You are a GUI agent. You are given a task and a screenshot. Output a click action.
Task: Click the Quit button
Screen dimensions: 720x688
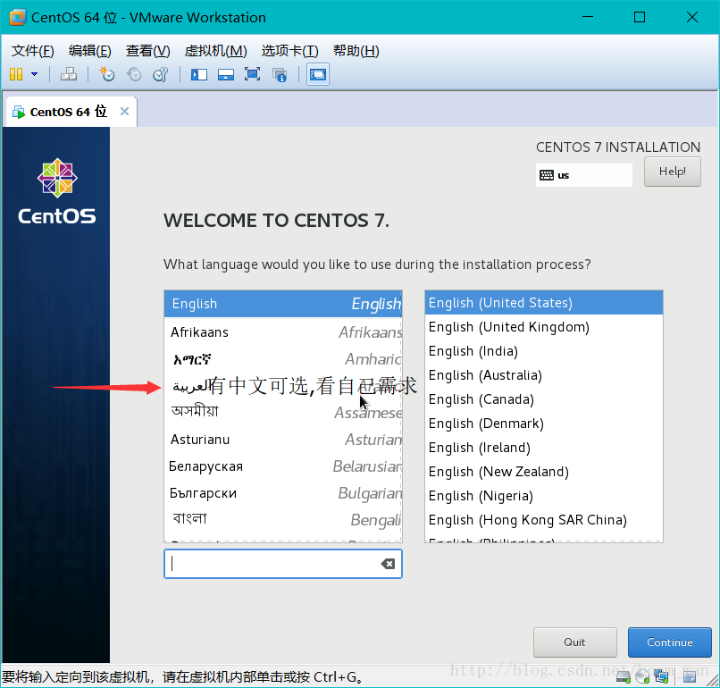[x=575, y=642]
